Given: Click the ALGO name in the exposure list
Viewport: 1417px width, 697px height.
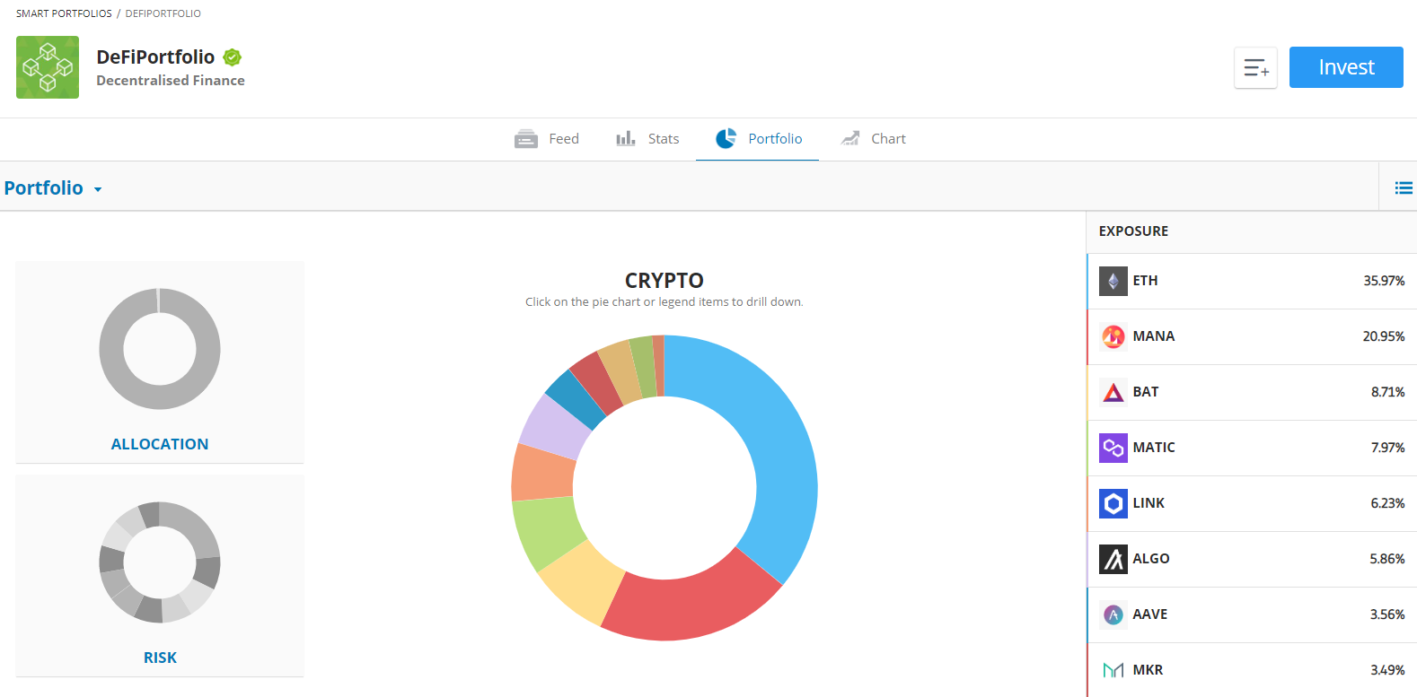Looking at the screenshot, I should coord(1151,559).
